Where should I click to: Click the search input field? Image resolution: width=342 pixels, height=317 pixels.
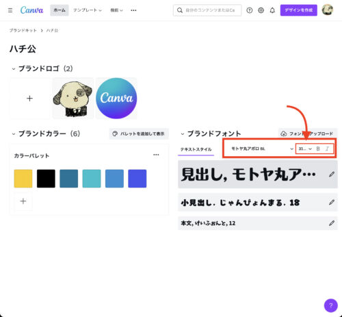pos(207,10)
